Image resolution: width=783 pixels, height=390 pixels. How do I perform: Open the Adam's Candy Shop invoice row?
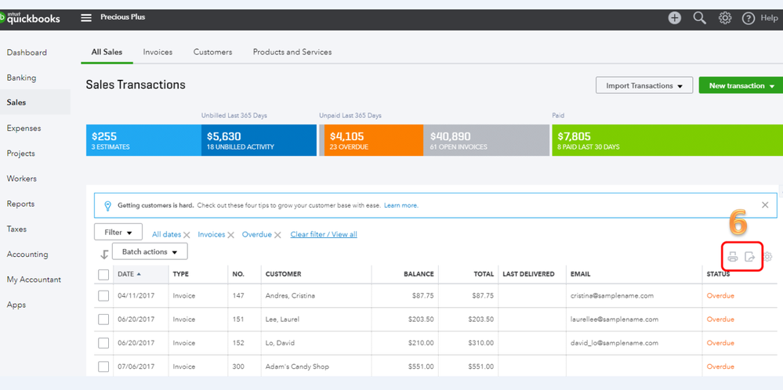point(436,367)
